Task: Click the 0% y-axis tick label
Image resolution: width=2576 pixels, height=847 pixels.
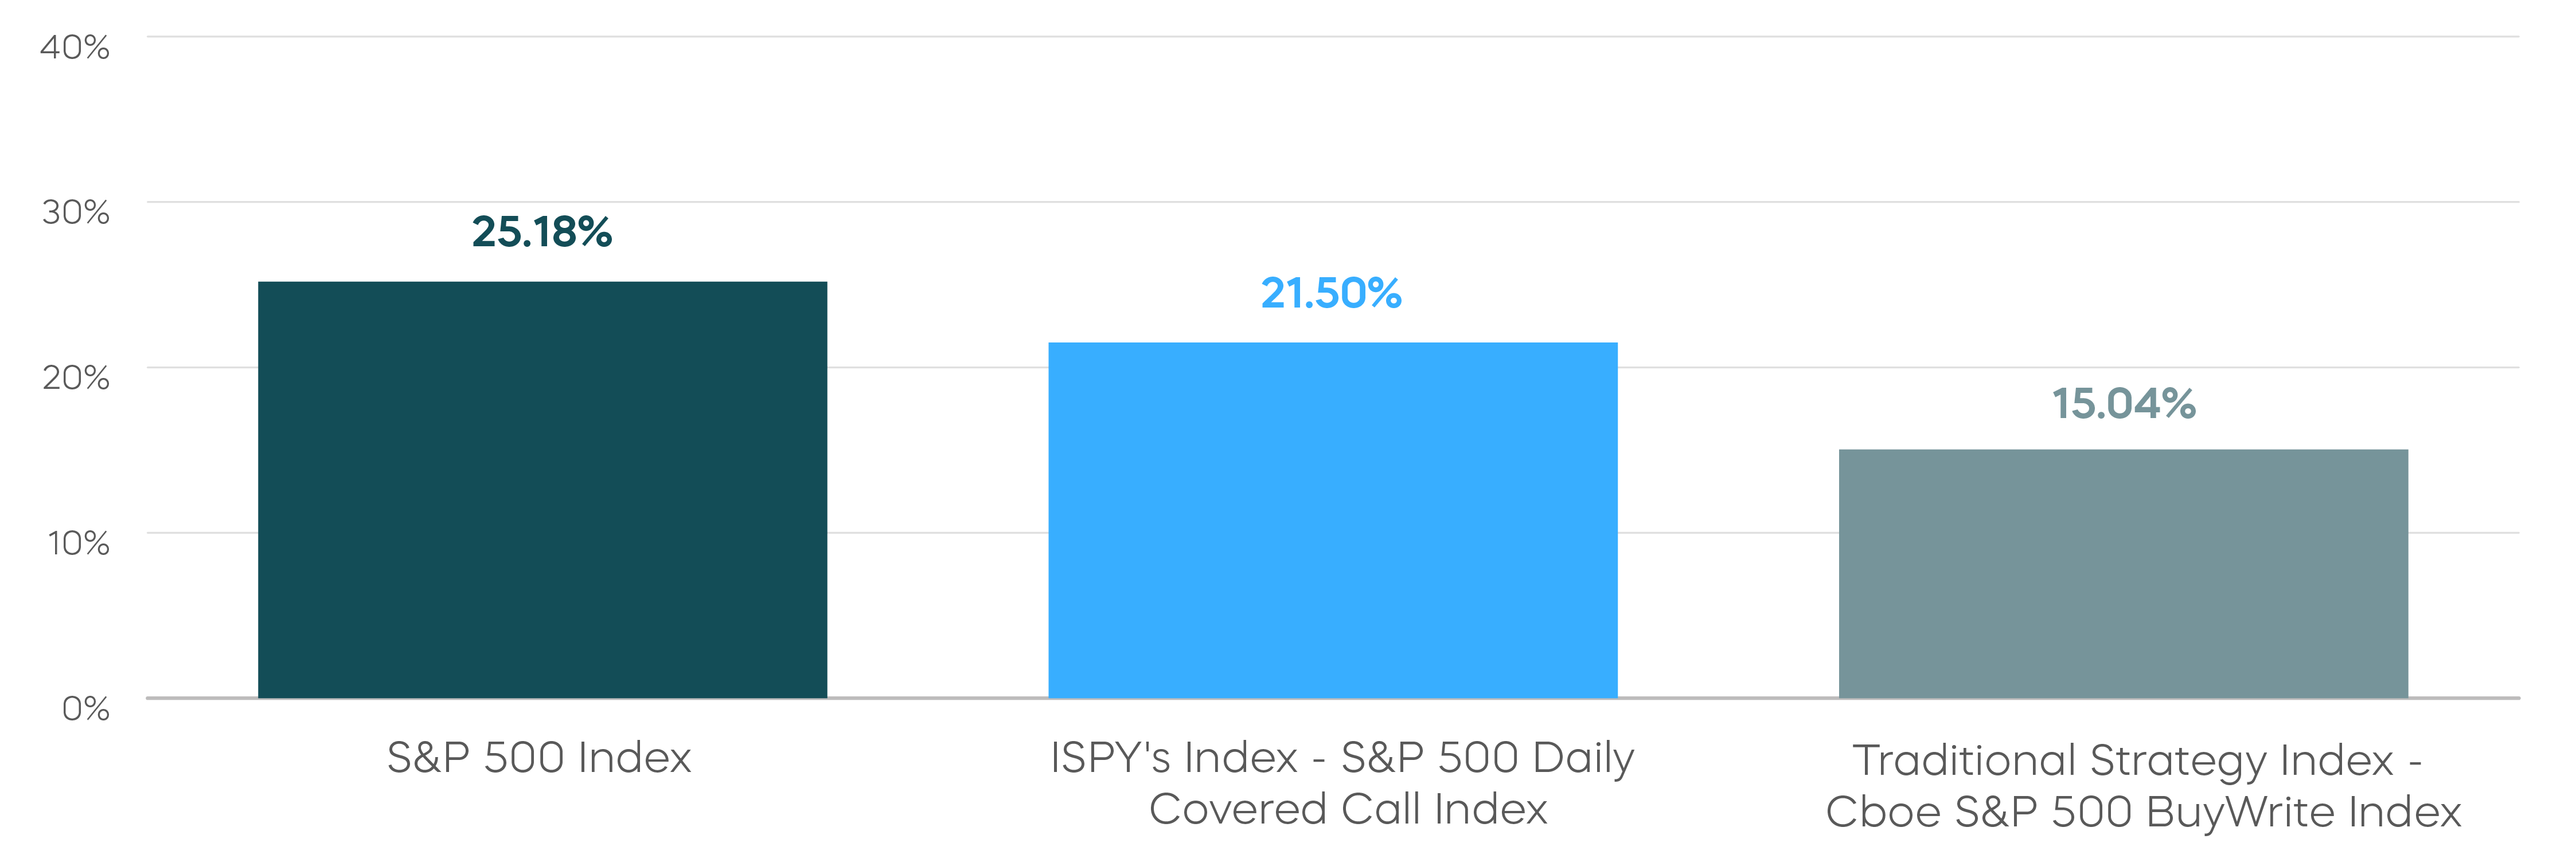Action: [85, 709]
